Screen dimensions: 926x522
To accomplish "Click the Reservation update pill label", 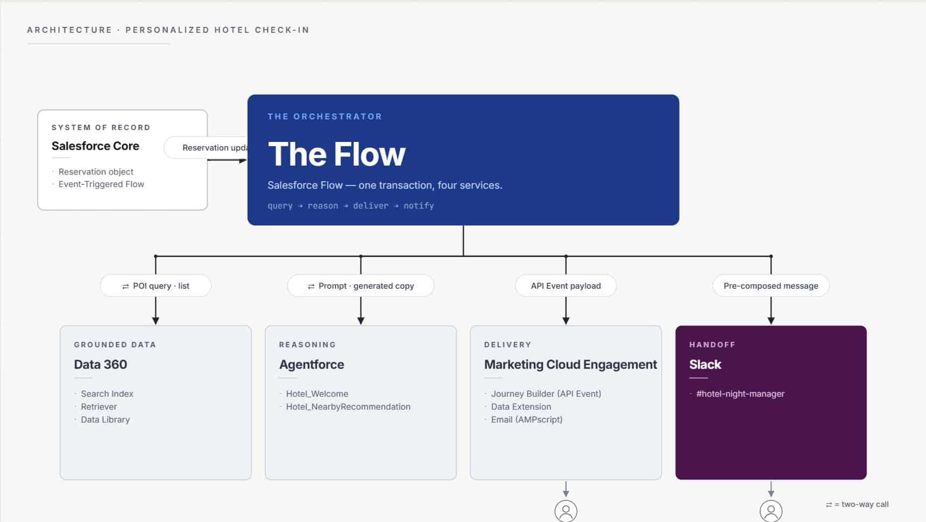I will click(214, 148).
